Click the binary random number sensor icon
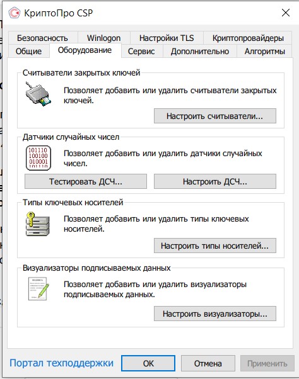 coord(38,158)
